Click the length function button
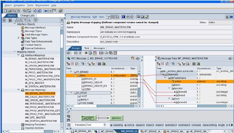234x133 pixels. pyautogui.click(x=221, y=125)
